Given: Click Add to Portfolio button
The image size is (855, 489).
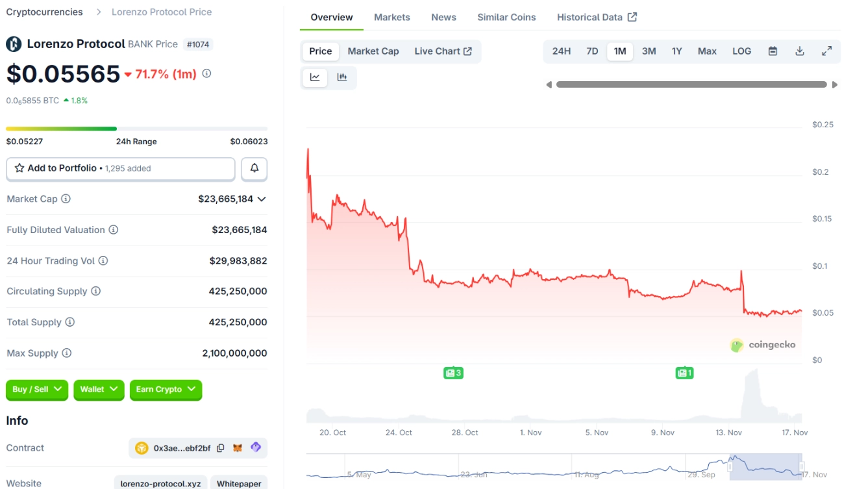Looking at the screenshot, I should pos(121,168).
